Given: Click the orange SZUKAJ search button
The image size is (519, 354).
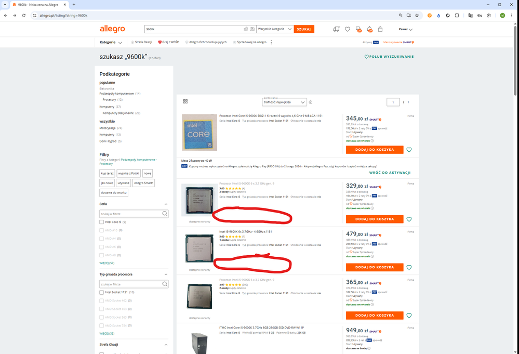Looking at the screenshot, I should 305,29.
